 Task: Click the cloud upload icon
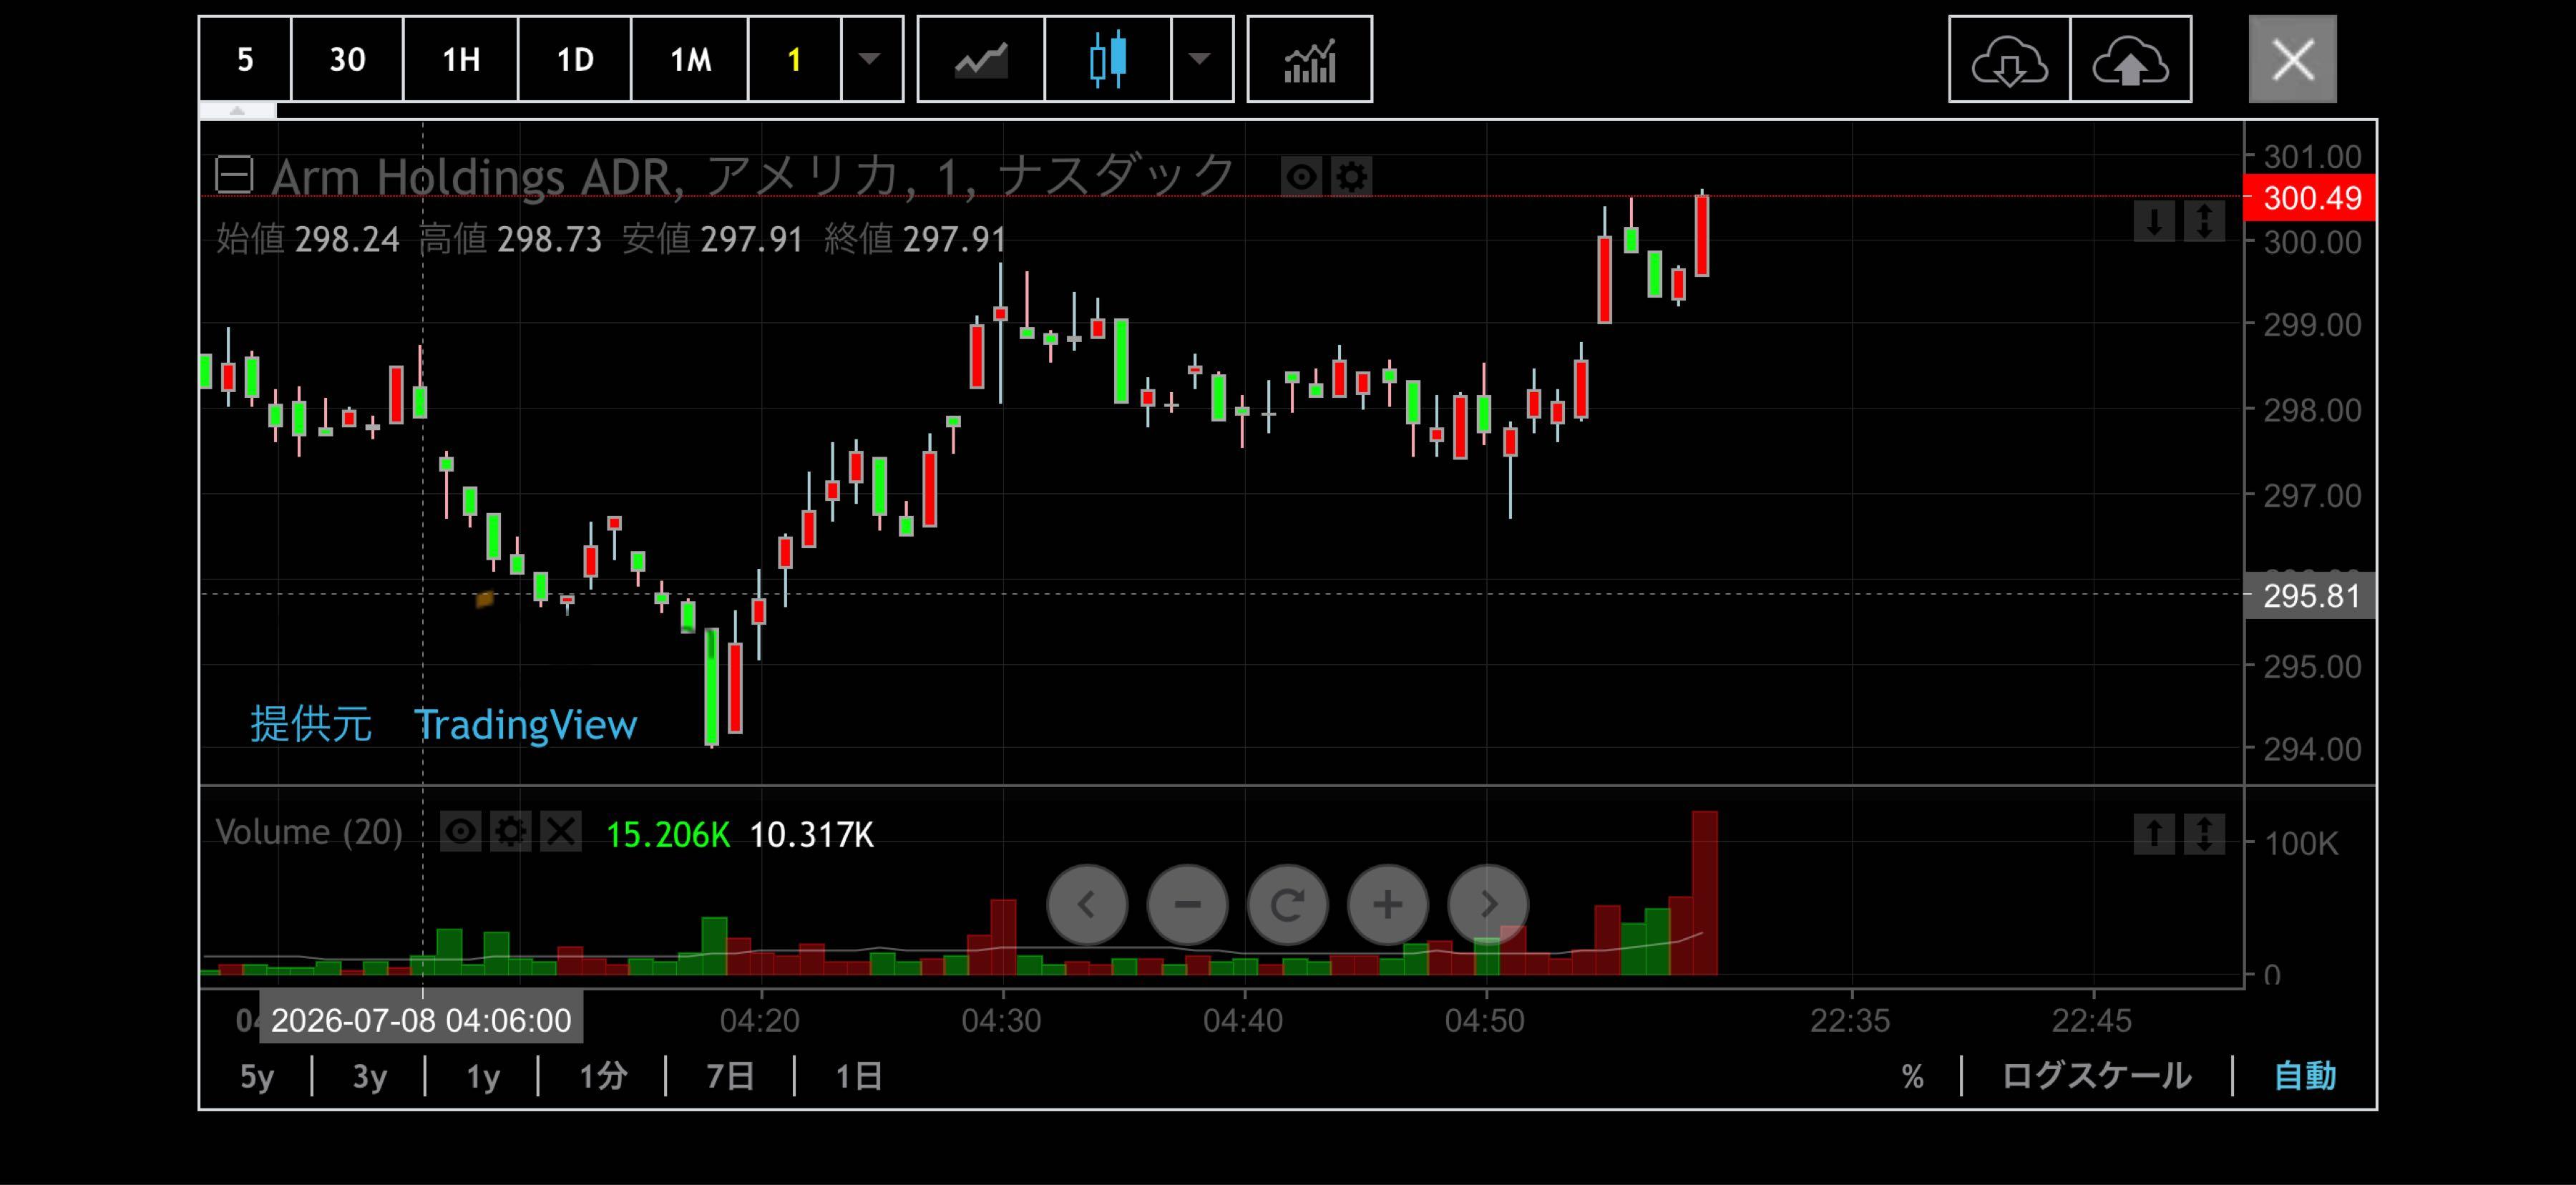point(2130,60)
